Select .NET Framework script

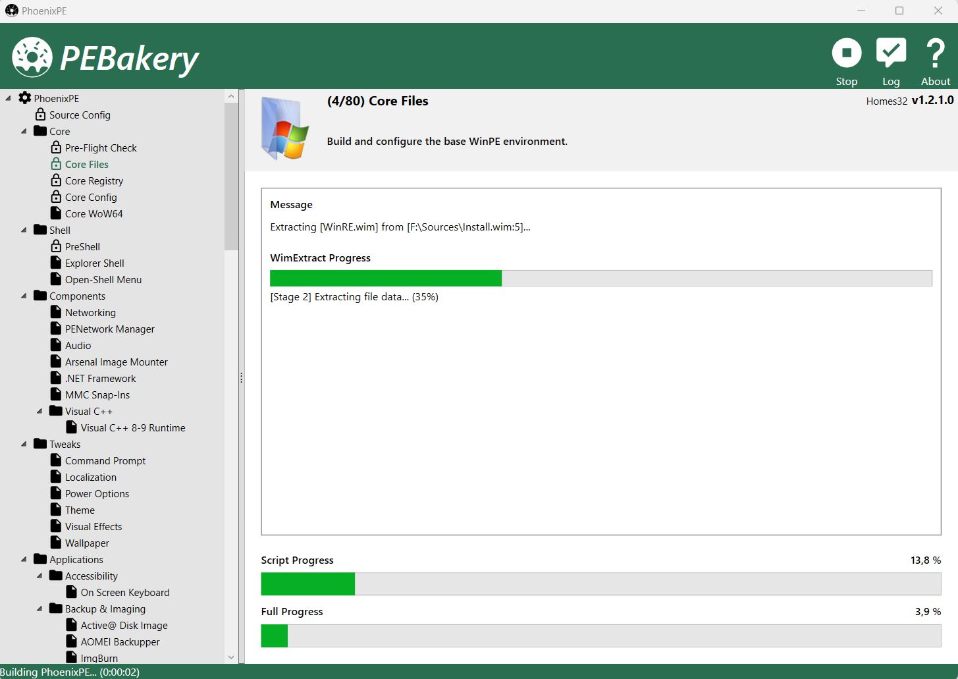coord(101,378)
